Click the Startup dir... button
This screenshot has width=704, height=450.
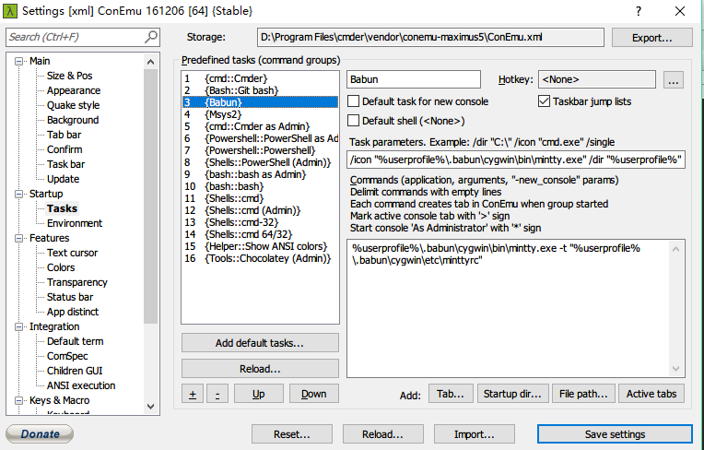coord(512,394)
